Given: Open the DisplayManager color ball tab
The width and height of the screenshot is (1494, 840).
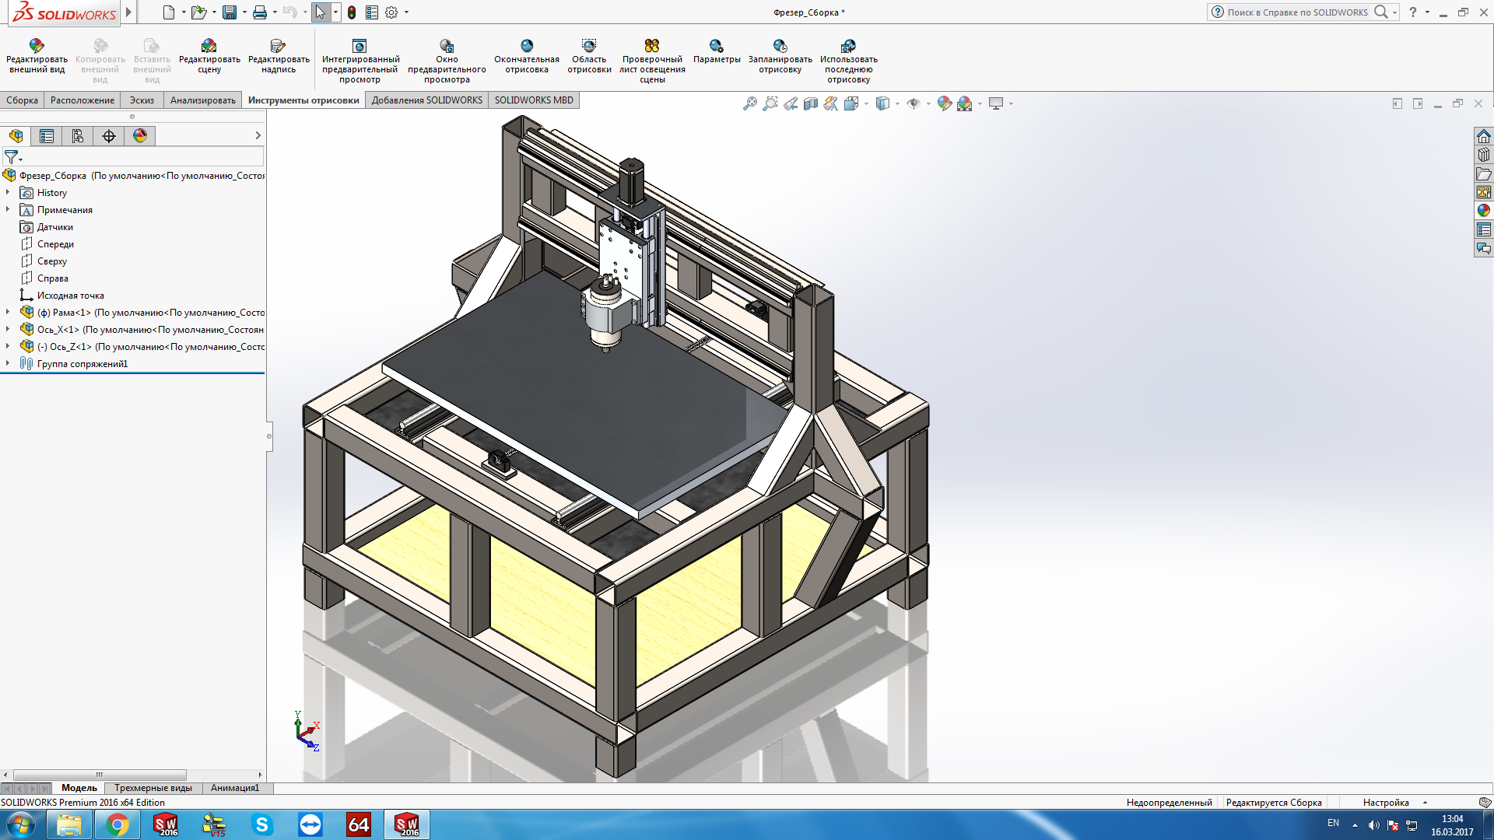Looking at the screenshot, I should coord(140,136).
